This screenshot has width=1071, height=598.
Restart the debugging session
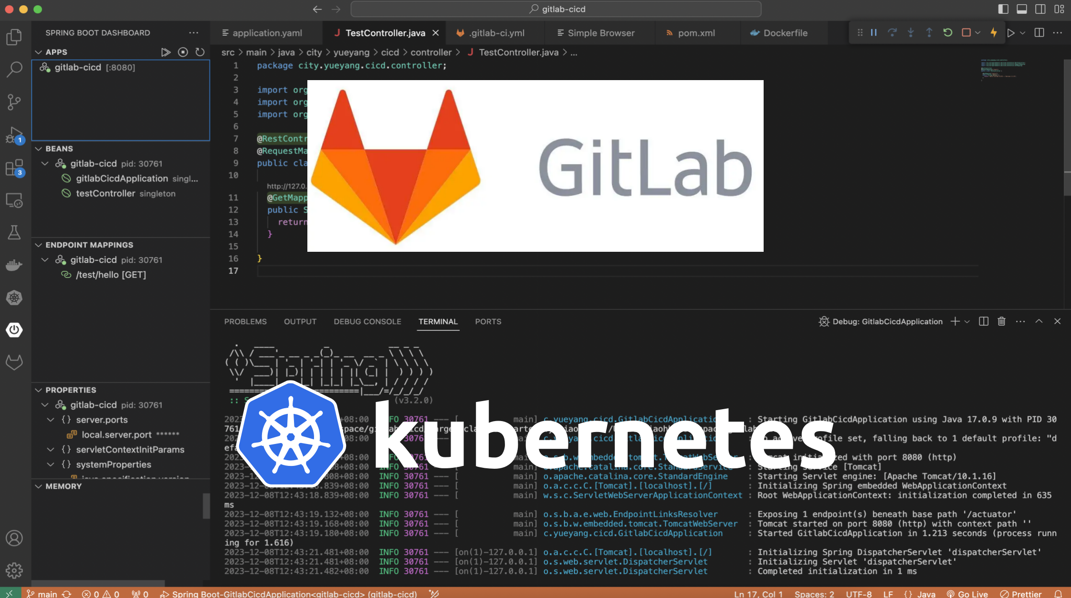point(948,33)
